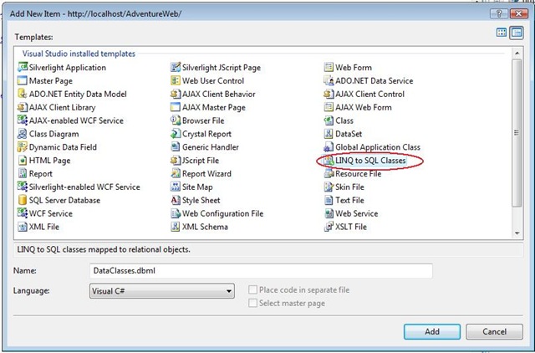Switch templates view to large icons

502,33
